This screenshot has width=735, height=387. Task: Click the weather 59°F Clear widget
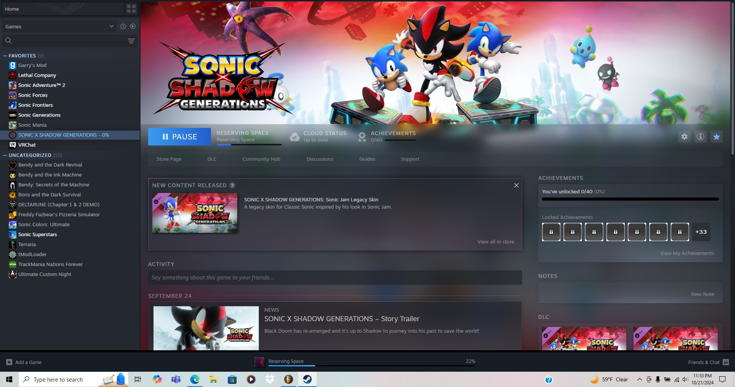(609, 379)
